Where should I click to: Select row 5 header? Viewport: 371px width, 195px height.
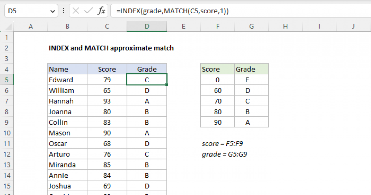[x=7, y=80]
